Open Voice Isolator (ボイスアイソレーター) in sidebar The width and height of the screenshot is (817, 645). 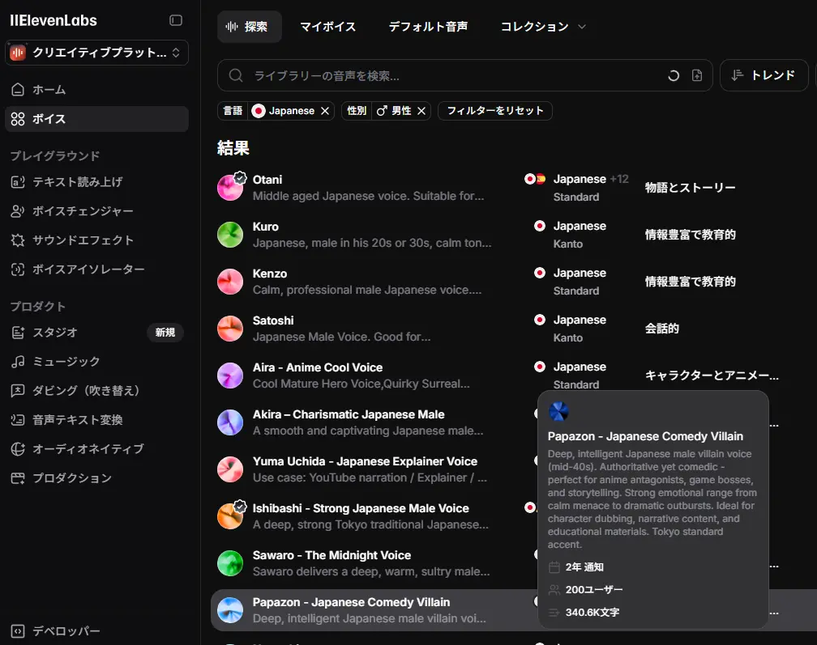pyautogui.click(x=88, y=269)
